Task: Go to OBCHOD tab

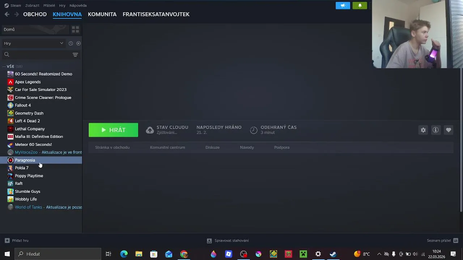Action: 35,14
